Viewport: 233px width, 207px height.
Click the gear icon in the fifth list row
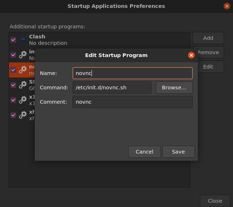(23, 100)
